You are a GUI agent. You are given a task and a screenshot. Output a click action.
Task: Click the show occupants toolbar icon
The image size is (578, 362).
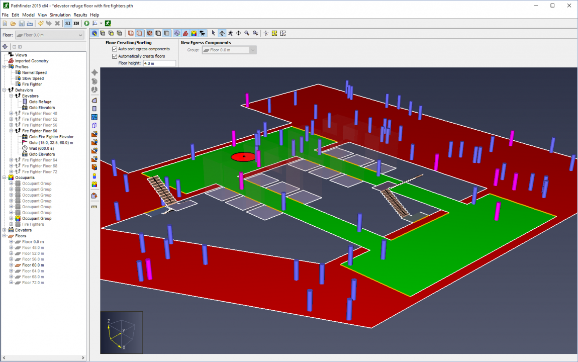coord(194,33)
